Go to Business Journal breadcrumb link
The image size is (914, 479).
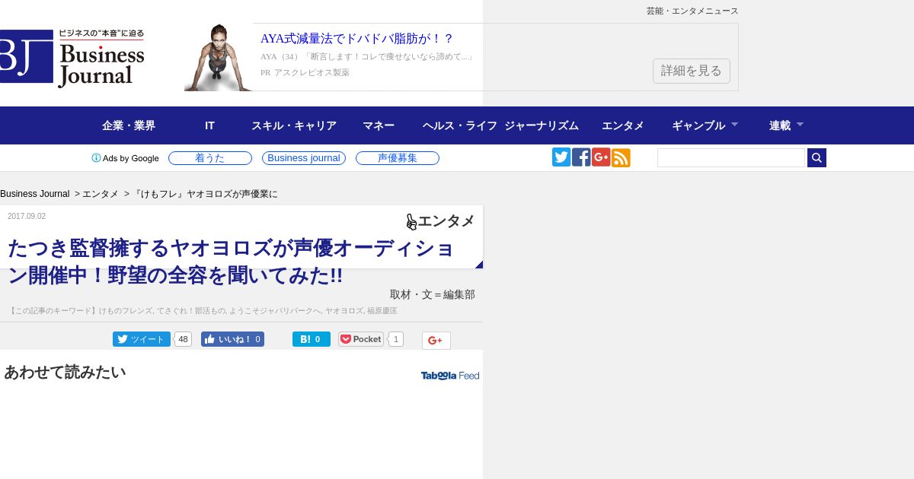click(35, 194)
